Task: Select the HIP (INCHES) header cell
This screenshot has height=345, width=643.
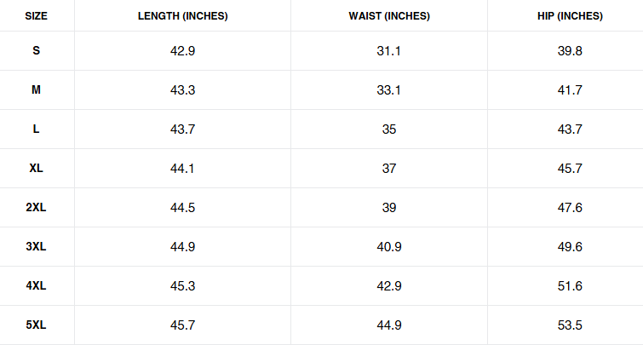Action: click(570, 16)
